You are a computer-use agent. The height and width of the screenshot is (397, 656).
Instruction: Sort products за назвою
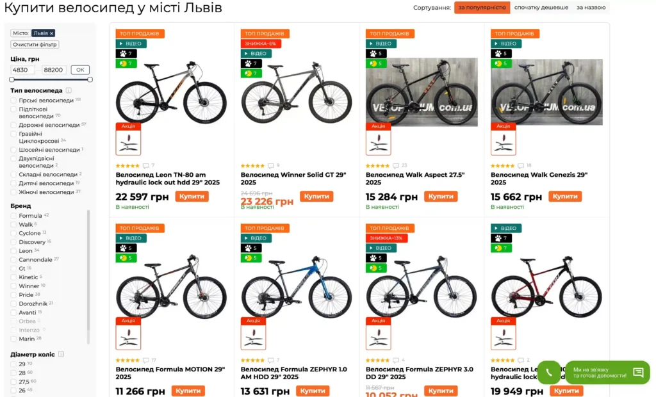591,8
